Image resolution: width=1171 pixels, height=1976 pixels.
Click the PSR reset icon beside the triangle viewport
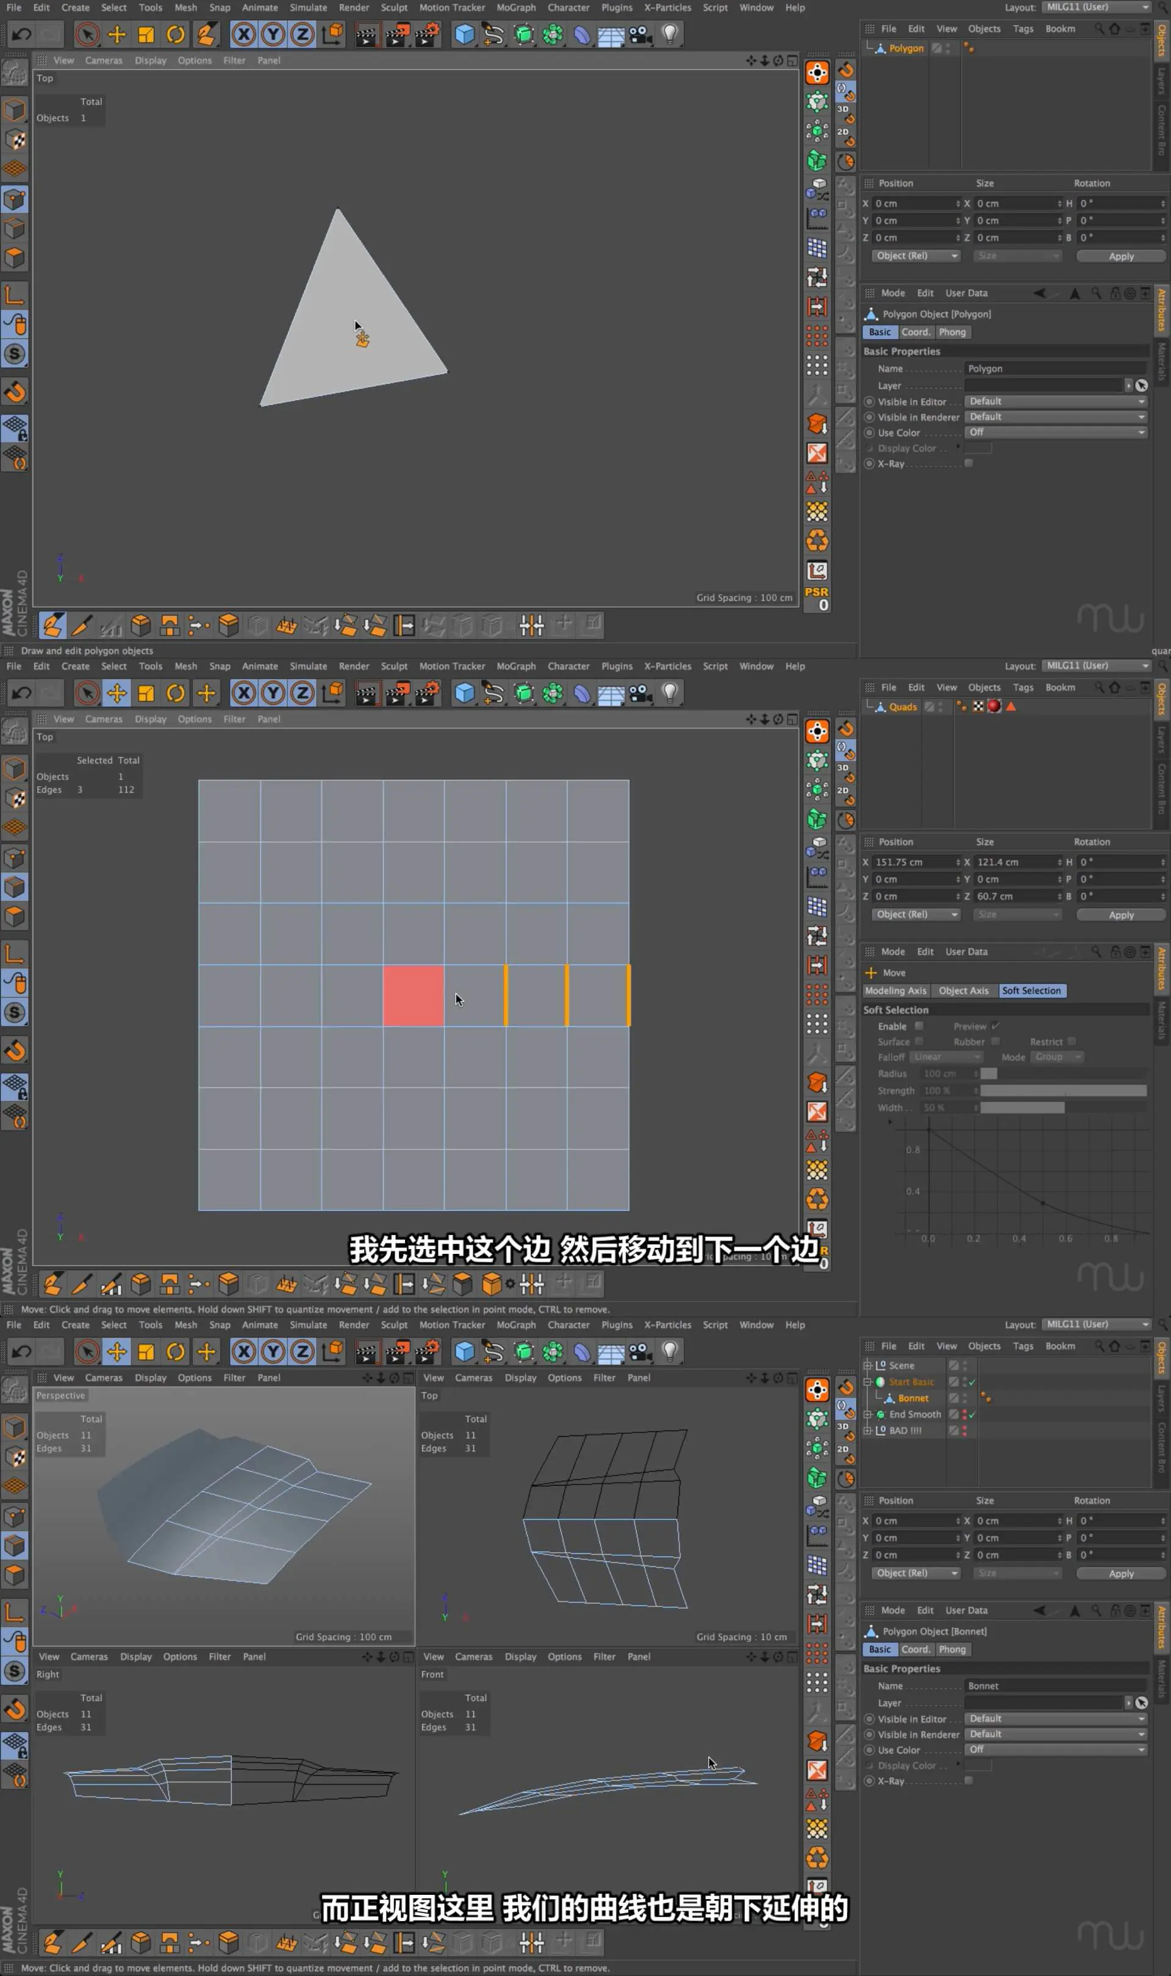pos(817,598)
